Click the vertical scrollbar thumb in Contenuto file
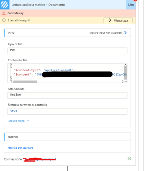The width and height of the screenshot is (146, 171). [x=126, y=73]
